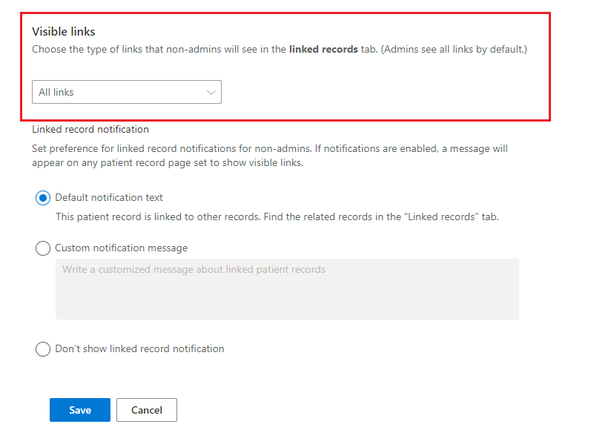The height and width of the screenshot is (427, 591).
Task: Click the "Visible links" section heading
Action: tap(64, 32)
